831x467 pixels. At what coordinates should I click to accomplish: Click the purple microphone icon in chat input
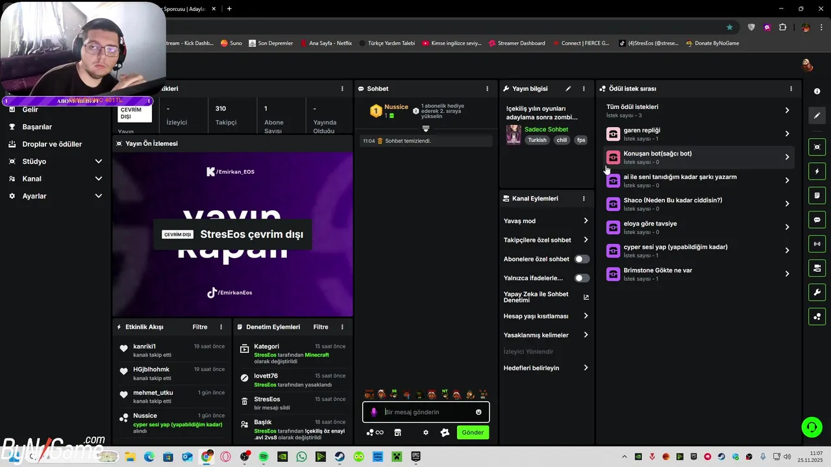click(x=373, y=412)
